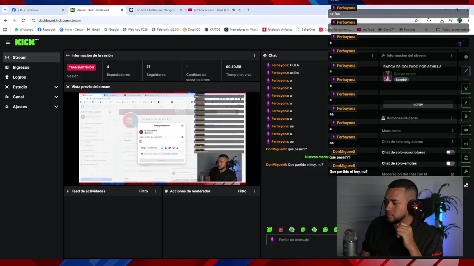474x266 pixels.
Task: Click the address bar URL
Action: click(60, 20)
